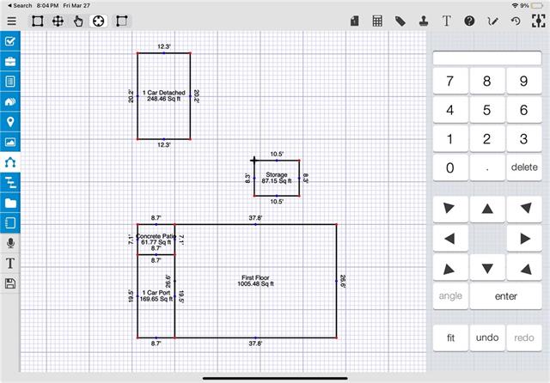Click the undo button
Image resolution: width=550 pixels, height=383 pixels.
coord(486,337)
